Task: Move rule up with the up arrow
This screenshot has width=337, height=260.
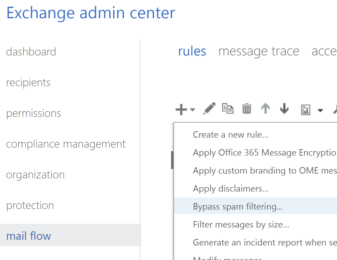Action: pyautogui.click(x=265, y=109)
